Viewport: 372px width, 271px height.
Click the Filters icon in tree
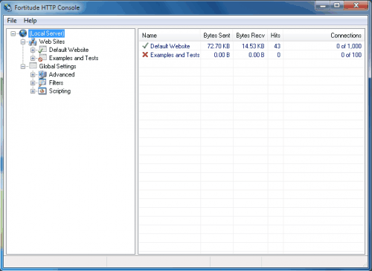point(42,82)
